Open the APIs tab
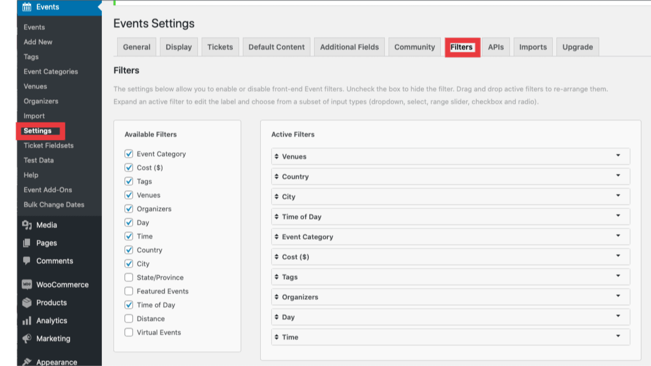 [496, 47]
